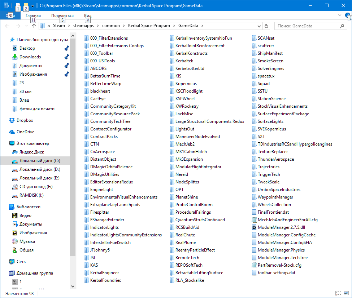Image resolution: width=352 pixels, height=298 pixels.
Task: Click the Сеть network icon
Action: pos(12,262)
